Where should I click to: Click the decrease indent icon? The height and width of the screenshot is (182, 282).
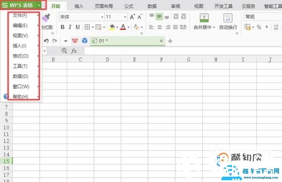(176, 17)
